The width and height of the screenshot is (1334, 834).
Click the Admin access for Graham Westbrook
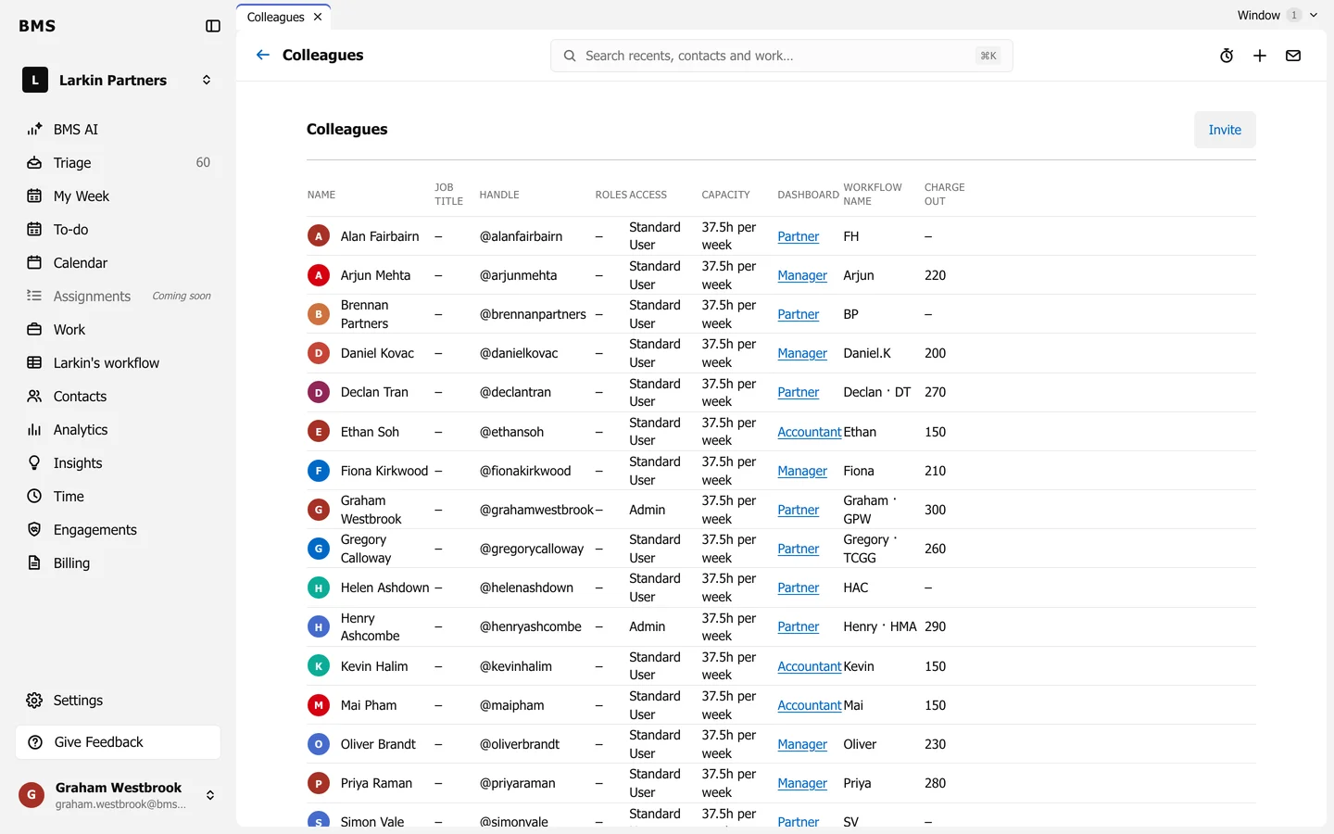point(647,510)
